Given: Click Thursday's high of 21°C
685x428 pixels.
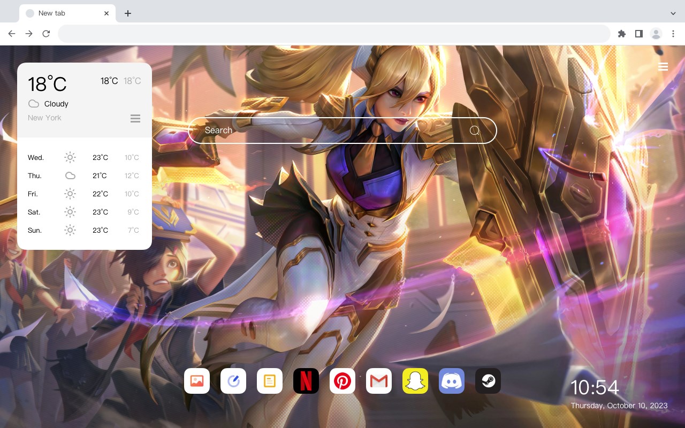Looking at the screenshot, I should pyautogui.click(x=100, y=175).
